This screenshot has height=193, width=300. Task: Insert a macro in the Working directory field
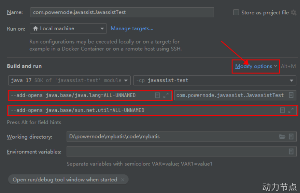click(291, 137)
